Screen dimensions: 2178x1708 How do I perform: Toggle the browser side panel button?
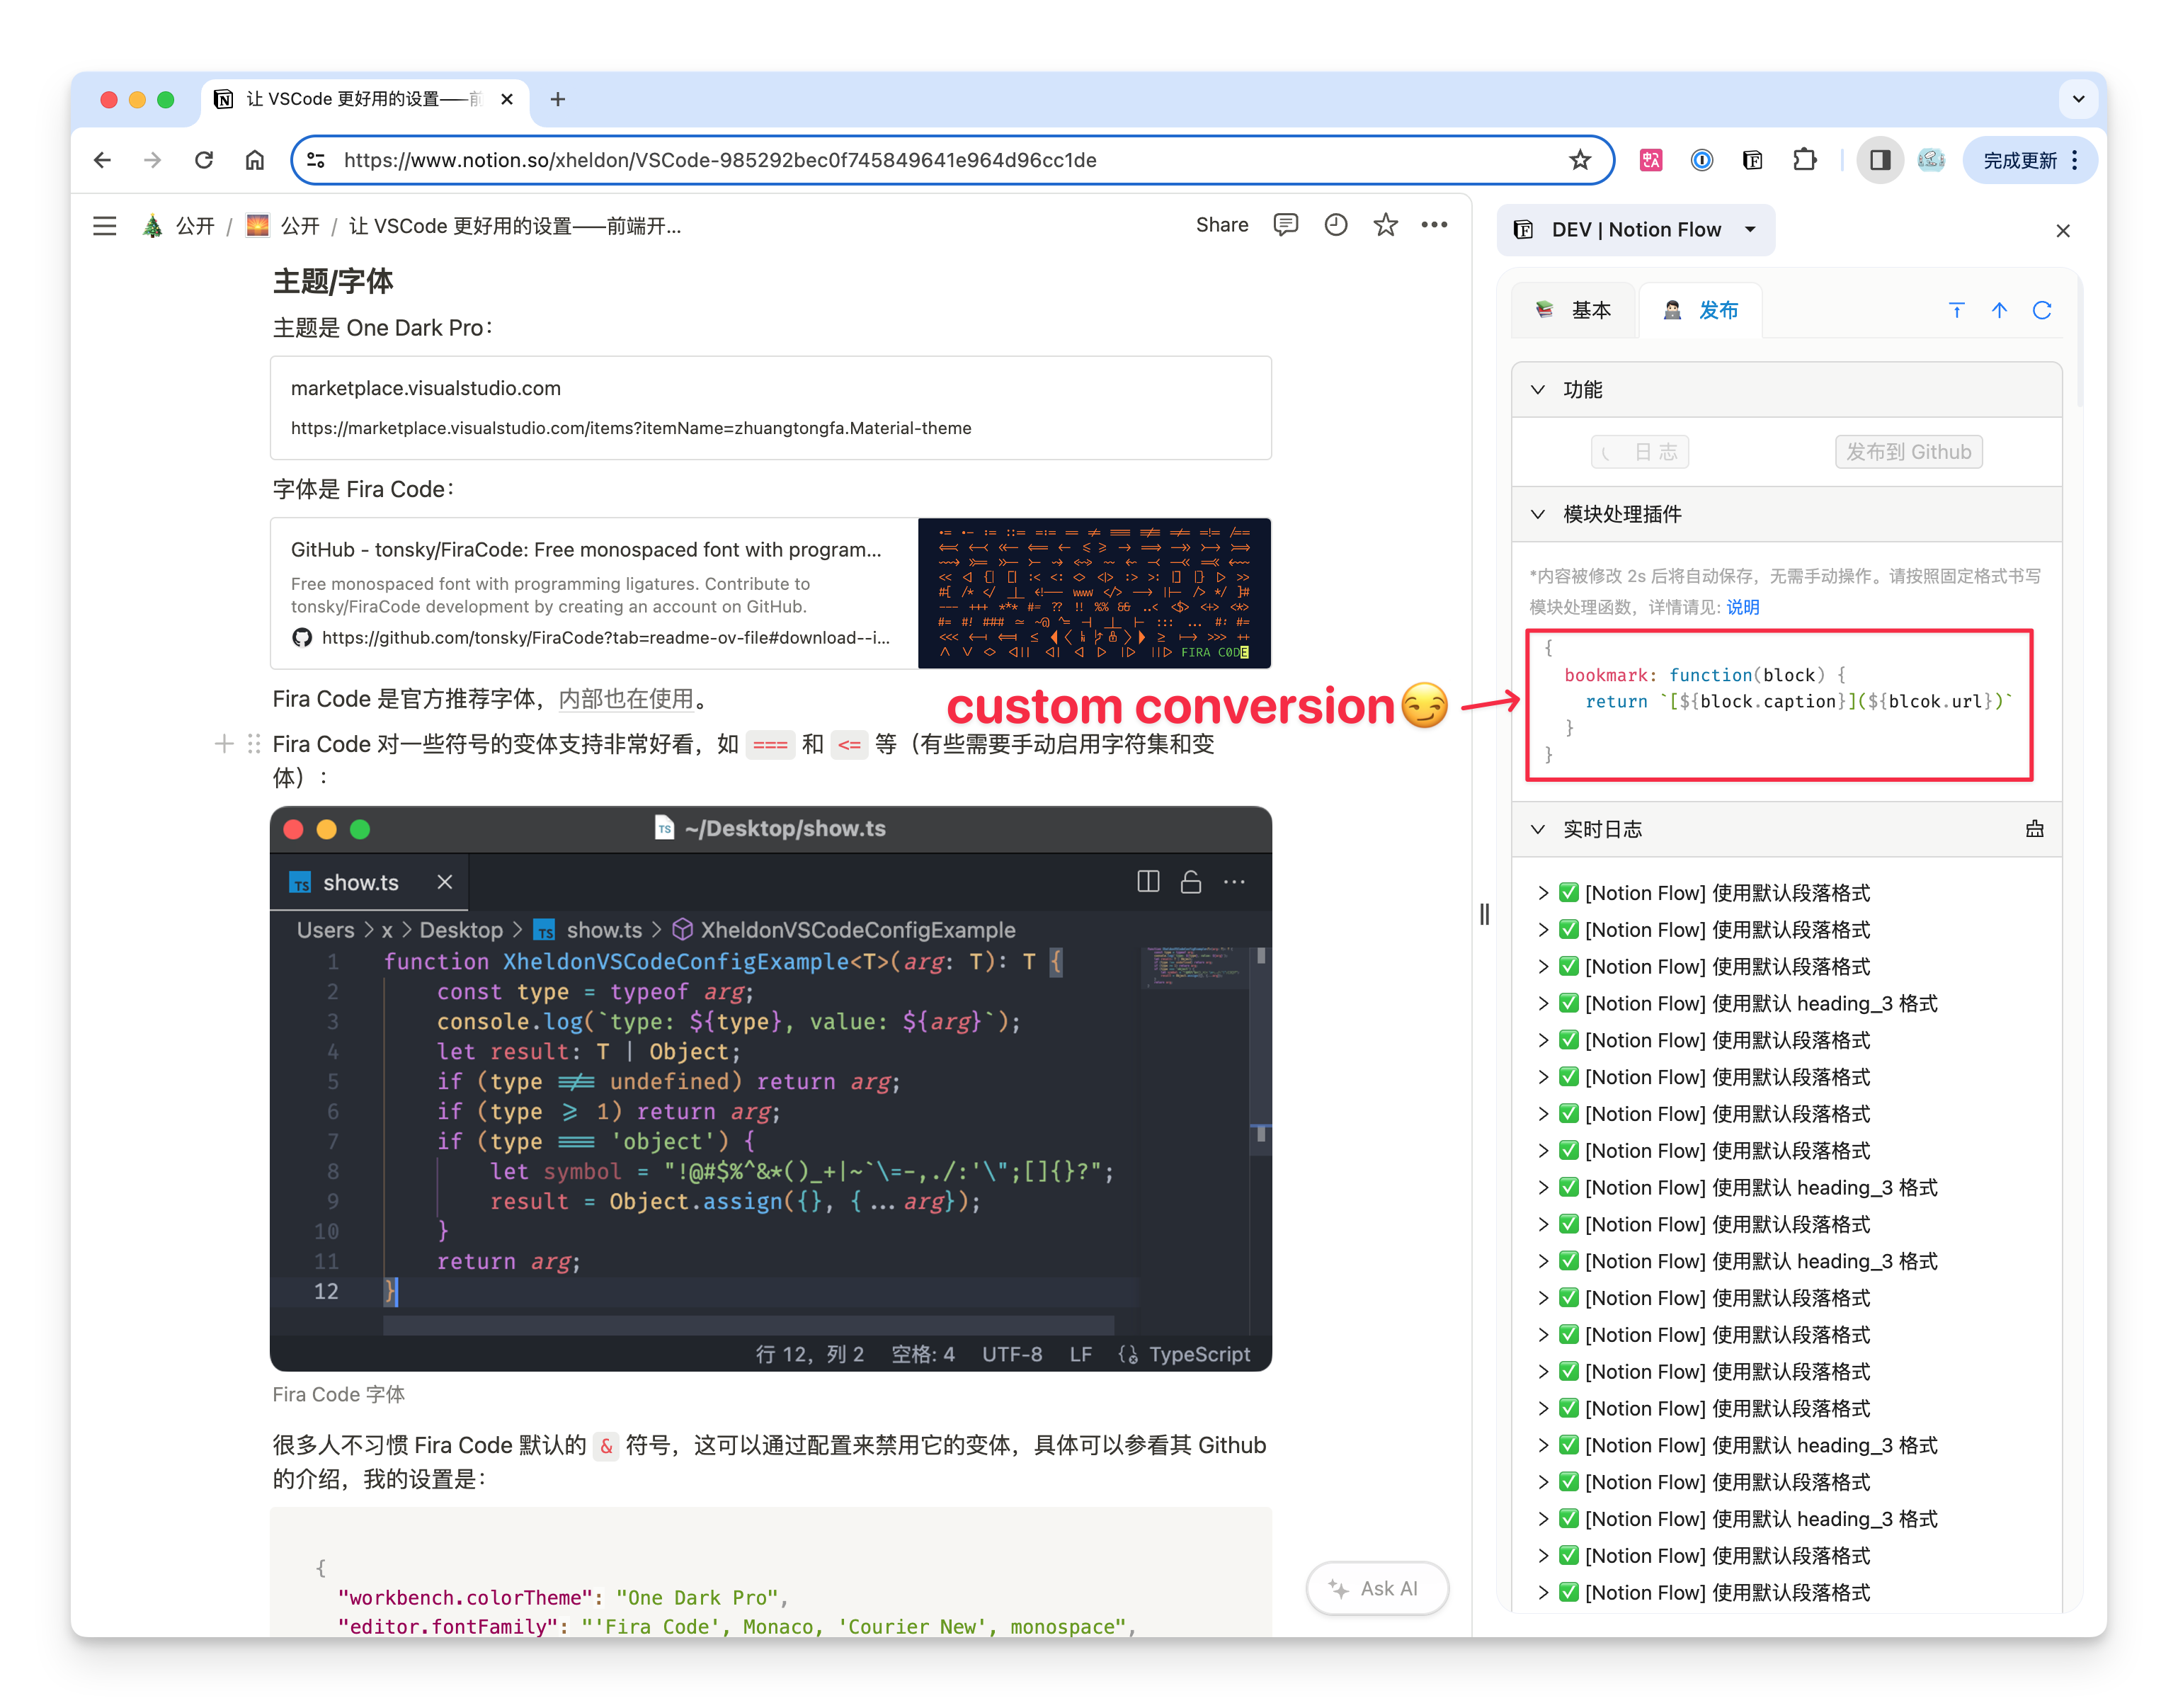1879,160
